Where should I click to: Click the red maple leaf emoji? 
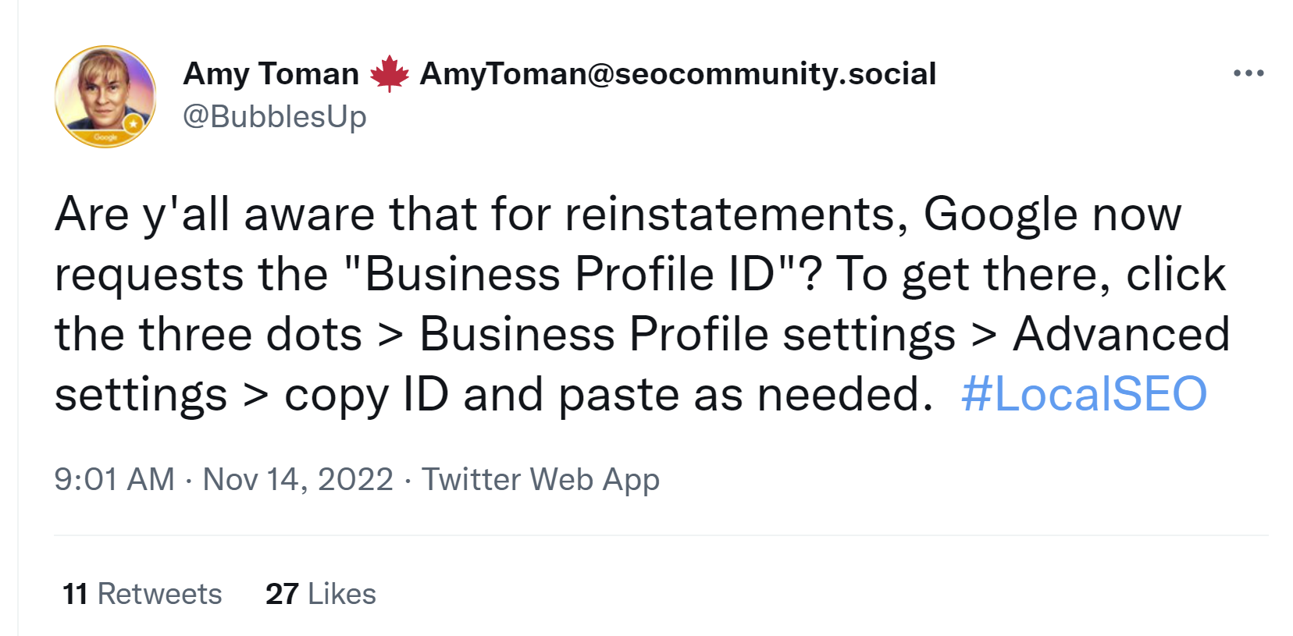(390, 74)
